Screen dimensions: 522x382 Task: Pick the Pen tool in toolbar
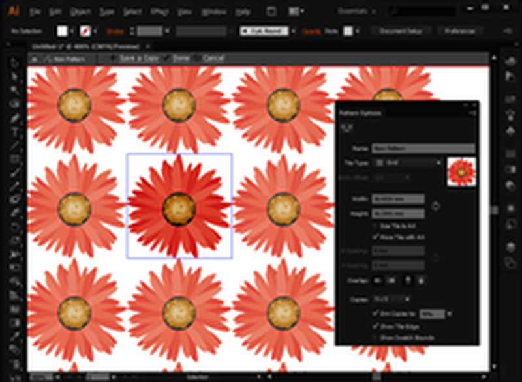tap(16, 118)
